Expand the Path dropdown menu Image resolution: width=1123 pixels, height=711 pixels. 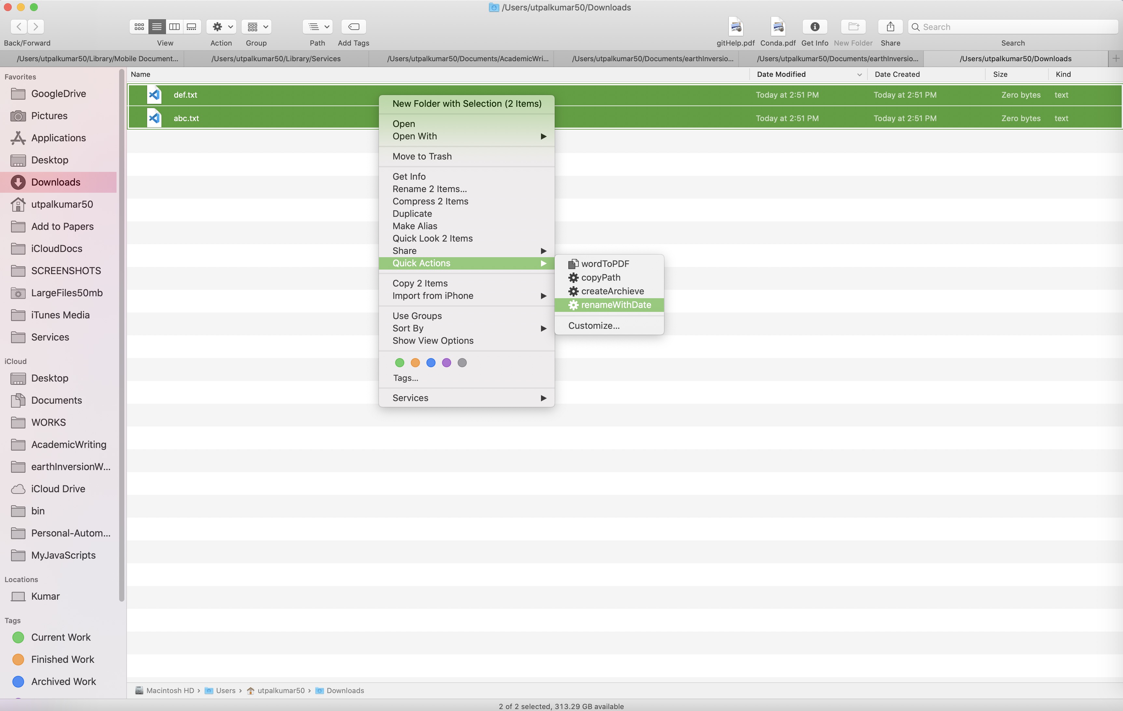[x=318, y=27]
